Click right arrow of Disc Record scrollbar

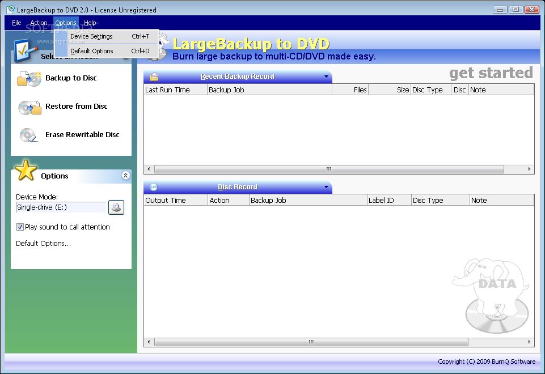tap(529, 342)
